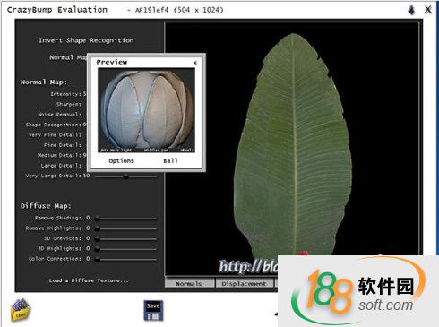Click Load a Diffuse Texture link
This screenshot has height=327, width=439.
pos(89,280)
